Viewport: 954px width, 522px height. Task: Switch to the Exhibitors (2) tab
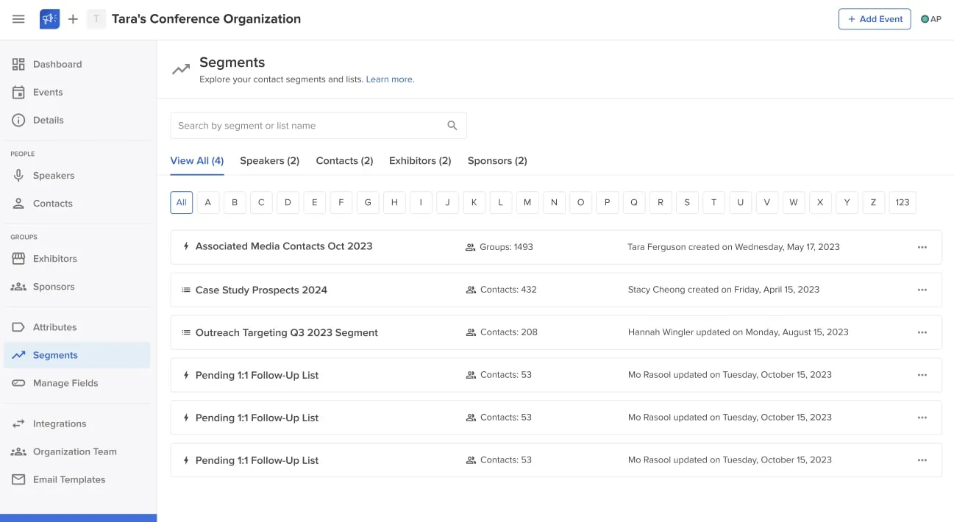420,160
